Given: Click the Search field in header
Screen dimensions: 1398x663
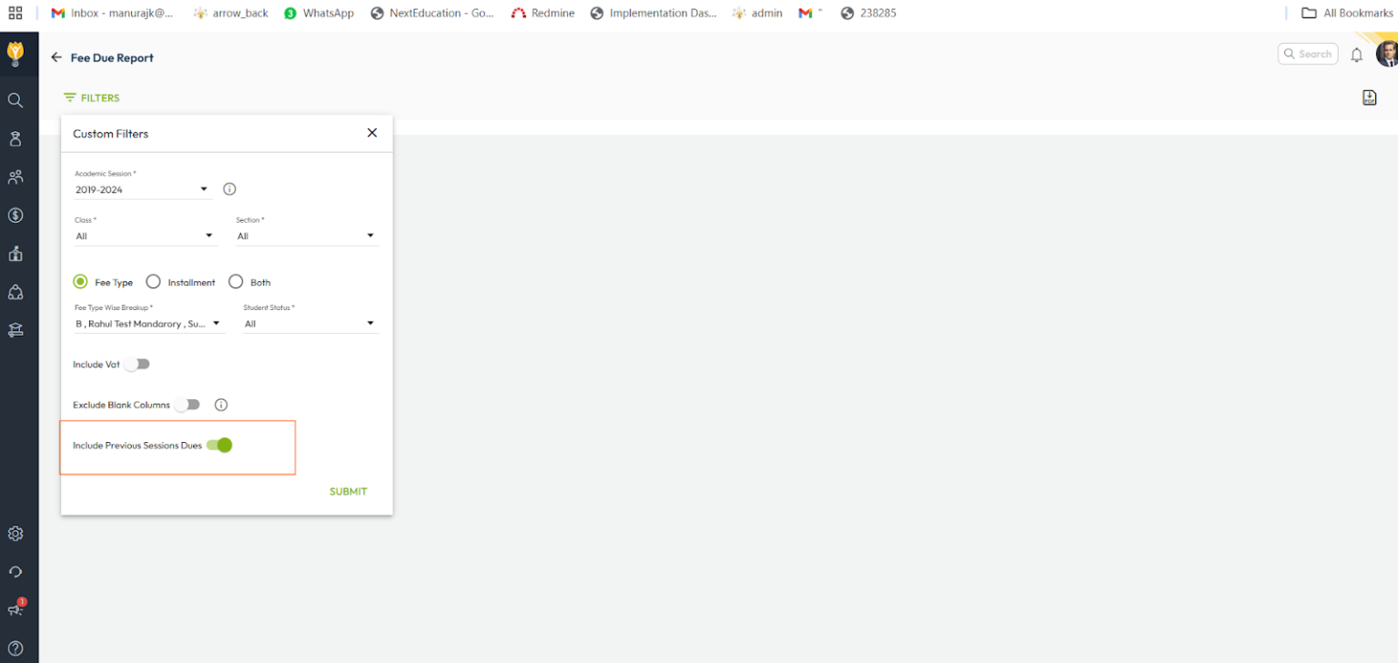Looking at the screenshot, I should pos(1308,54).
